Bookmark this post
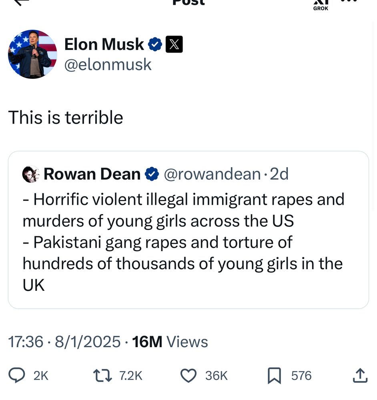The height and width of the screenshot is (400, 377). coord(274,376)
